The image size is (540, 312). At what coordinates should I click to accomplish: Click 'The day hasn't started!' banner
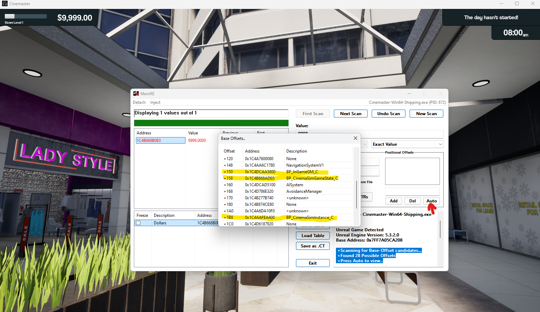click(491, 18)
